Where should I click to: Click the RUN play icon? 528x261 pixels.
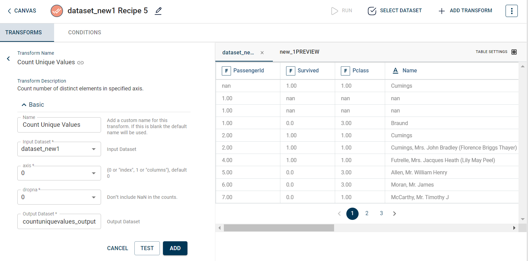click(x=334, y=11)
